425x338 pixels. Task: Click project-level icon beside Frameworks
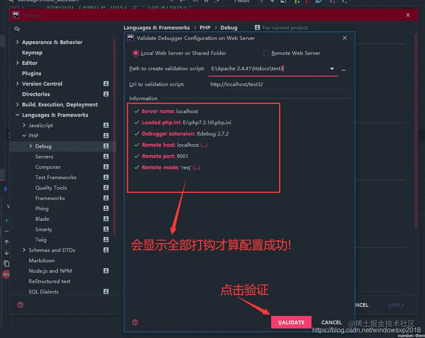pos(106,198)
